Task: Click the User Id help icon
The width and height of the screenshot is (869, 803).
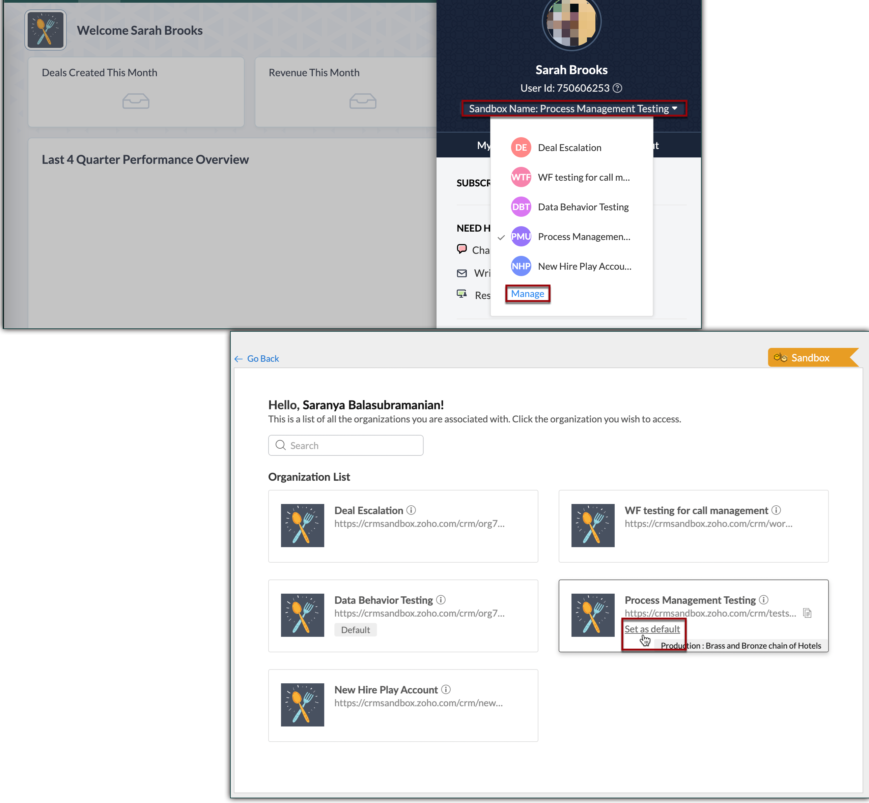Action: coord(617,88)
